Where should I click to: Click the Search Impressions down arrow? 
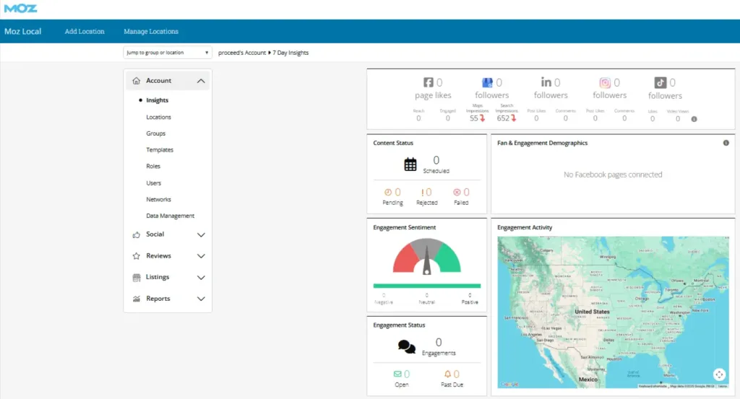514,118
